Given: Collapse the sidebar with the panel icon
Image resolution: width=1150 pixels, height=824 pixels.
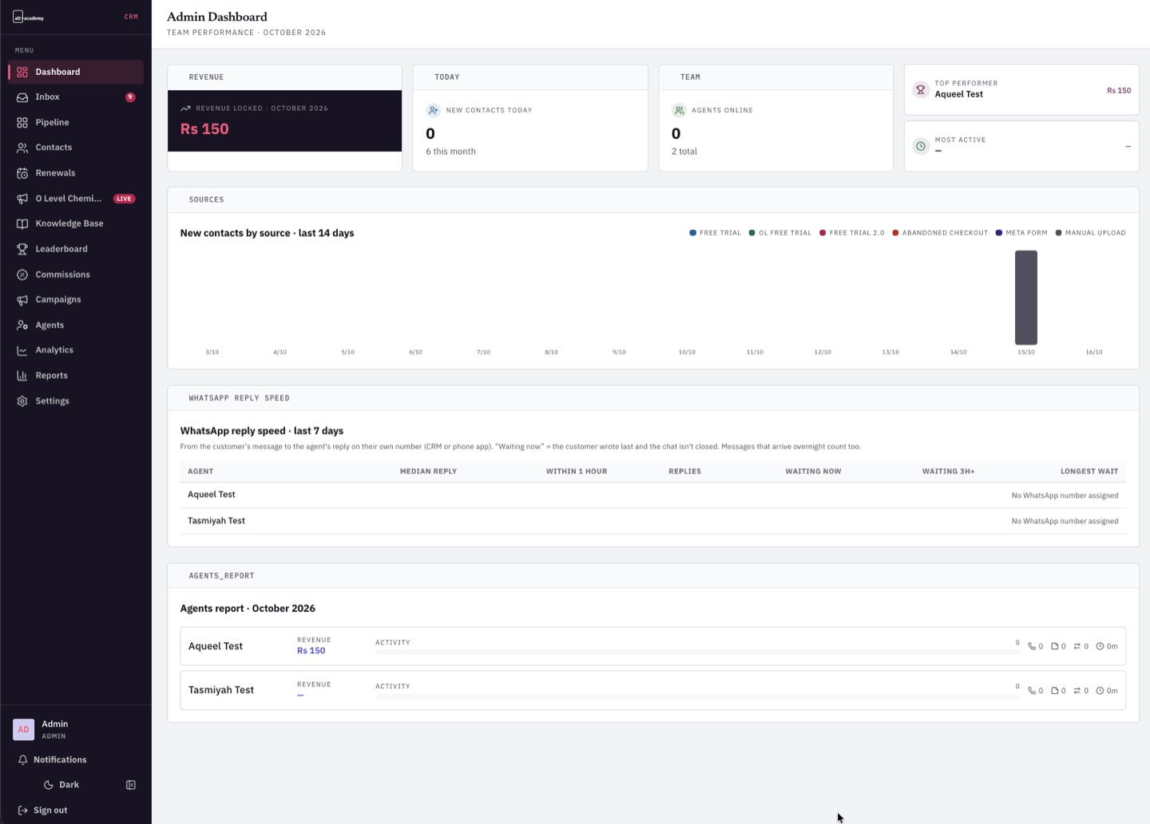Looking at the screenshot, I should [x=131, y=785].
